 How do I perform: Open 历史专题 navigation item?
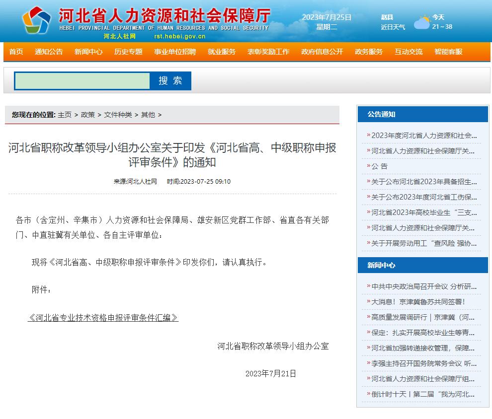tap(128, 52)
